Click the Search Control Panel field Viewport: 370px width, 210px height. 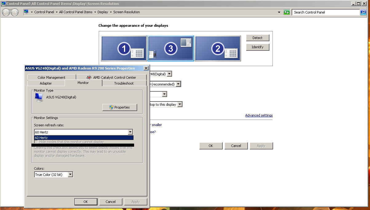[326, 12]
